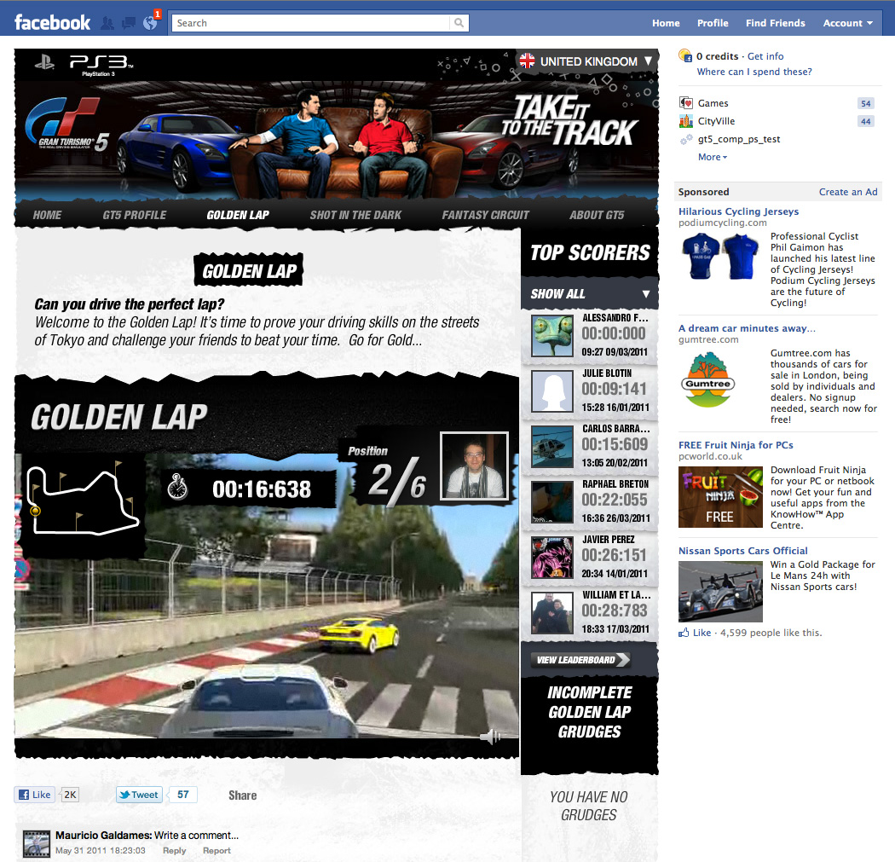
Task: Click the CityVille counter badge 44
Action: point(865,121)
